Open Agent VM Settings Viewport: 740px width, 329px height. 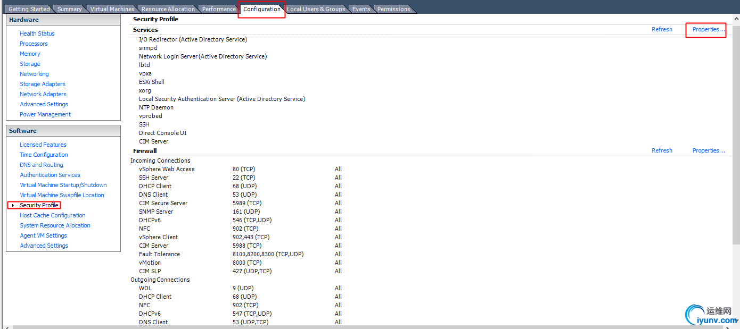point(43,235)
